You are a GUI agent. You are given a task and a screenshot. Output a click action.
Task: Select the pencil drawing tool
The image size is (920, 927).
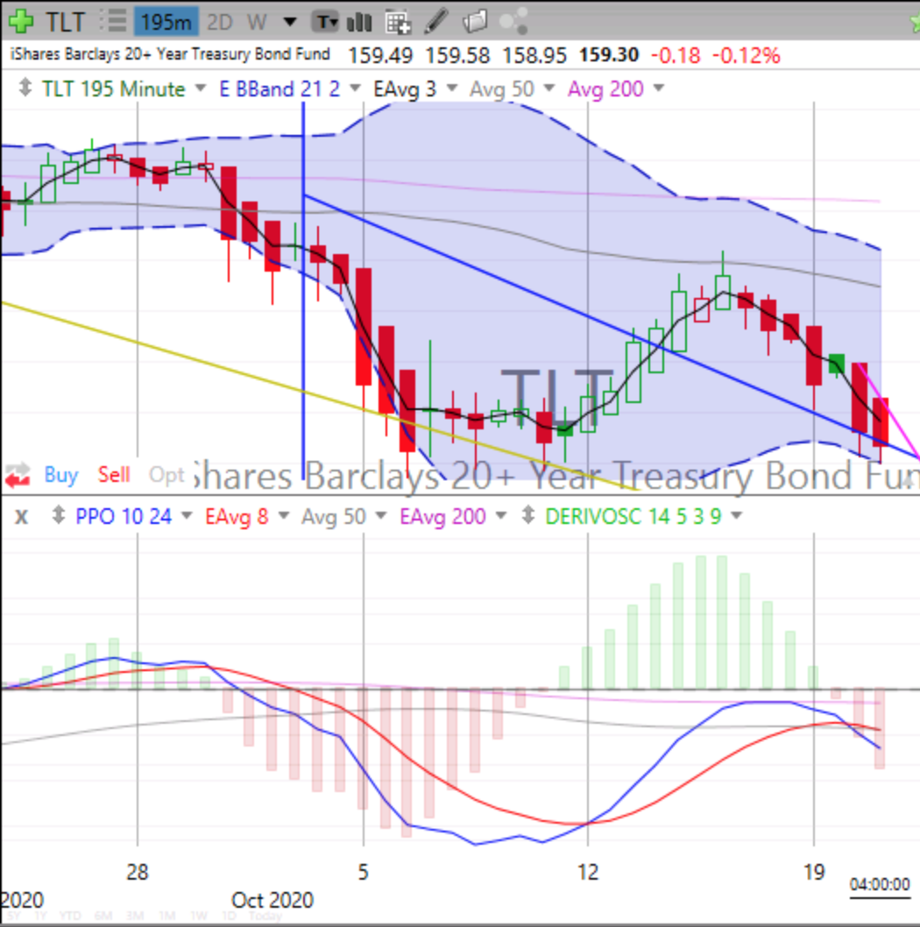(x=436, y=22)
